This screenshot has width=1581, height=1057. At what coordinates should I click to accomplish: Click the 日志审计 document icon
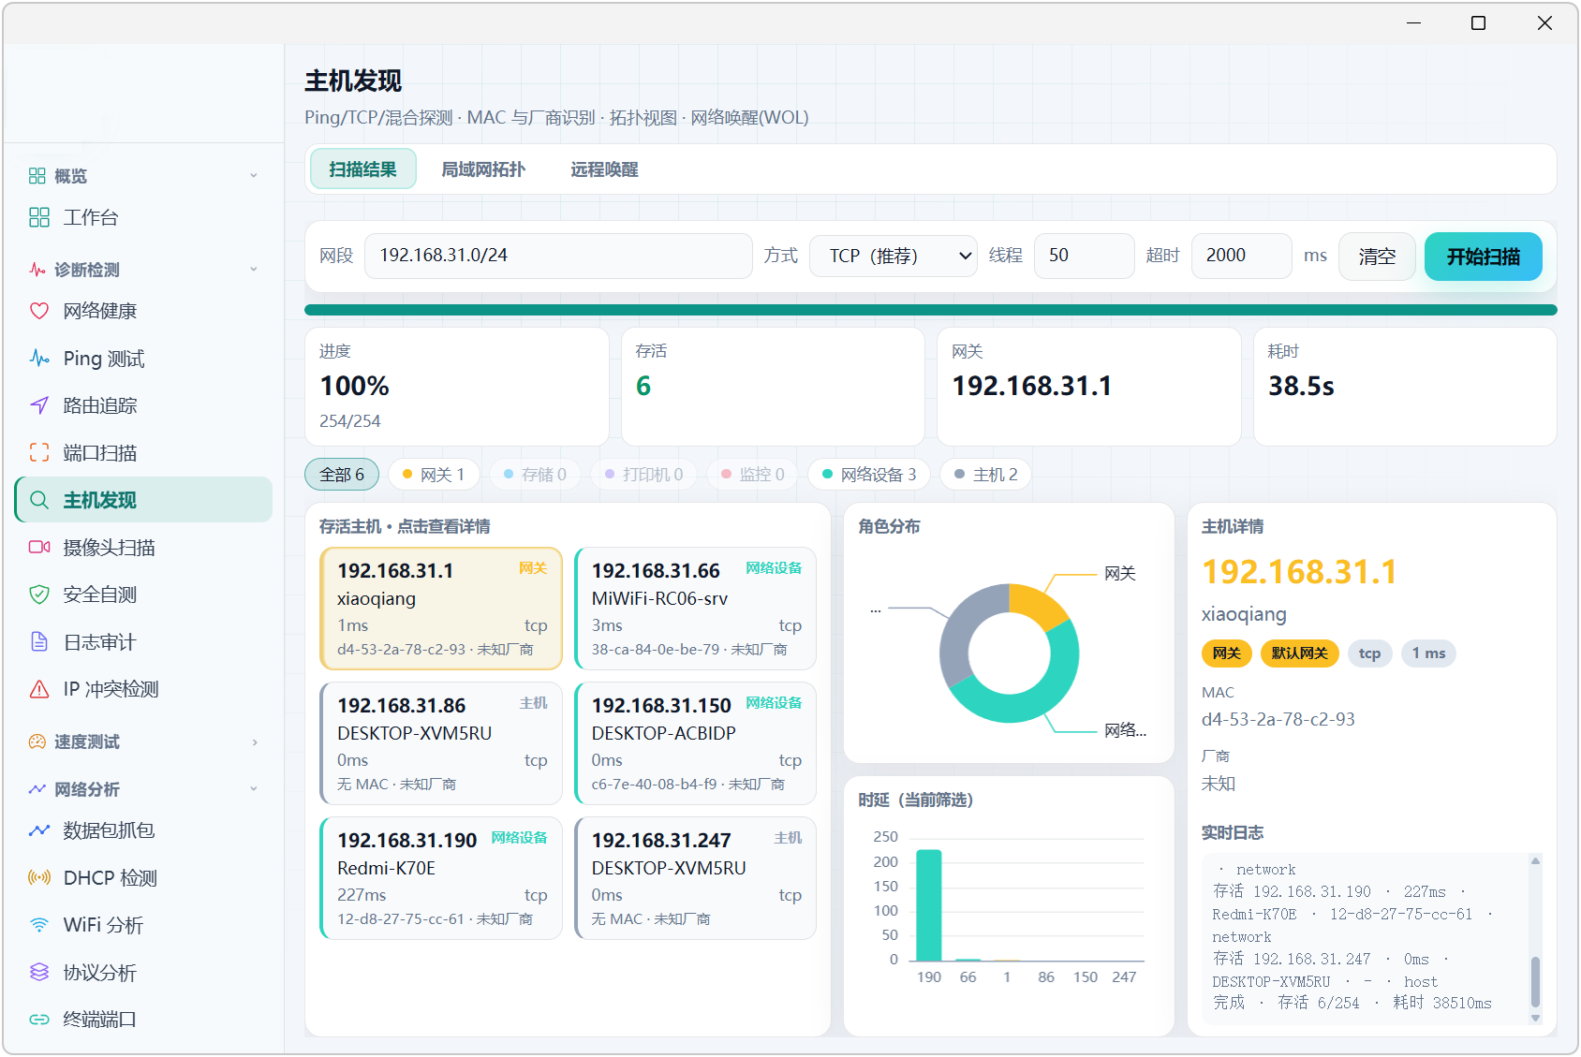39,642
